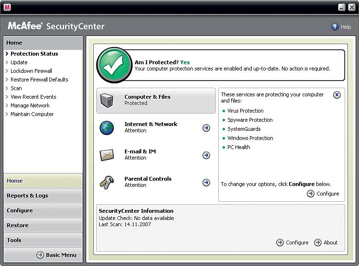Expand Parental Controls details arrow
This screenshot has width=359, height=266.
pyautogui.click(x=206, y=183)
